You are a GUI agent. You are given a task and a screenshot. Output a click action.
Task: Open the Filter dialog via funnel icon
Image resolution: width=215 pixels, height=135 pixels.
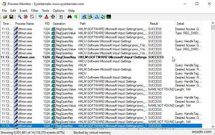coord(40,17)
